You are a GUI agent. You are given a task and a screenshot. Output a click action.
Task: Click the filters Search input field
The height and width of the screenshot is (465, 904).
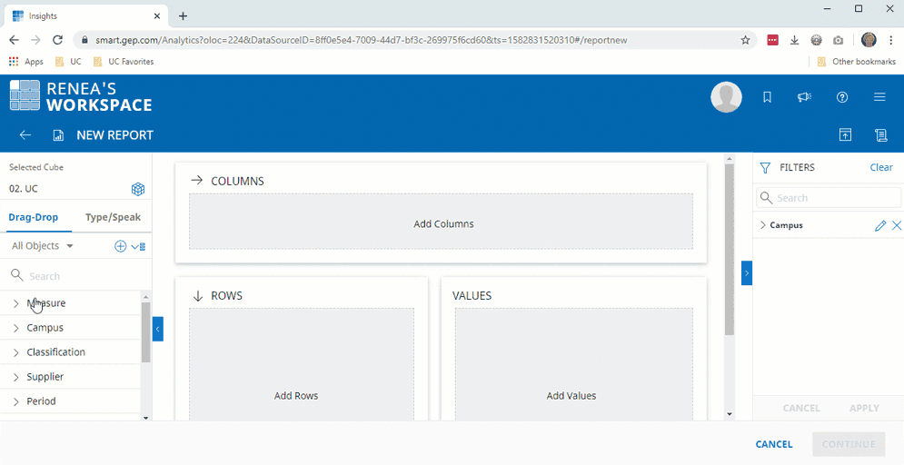(836, 198)
